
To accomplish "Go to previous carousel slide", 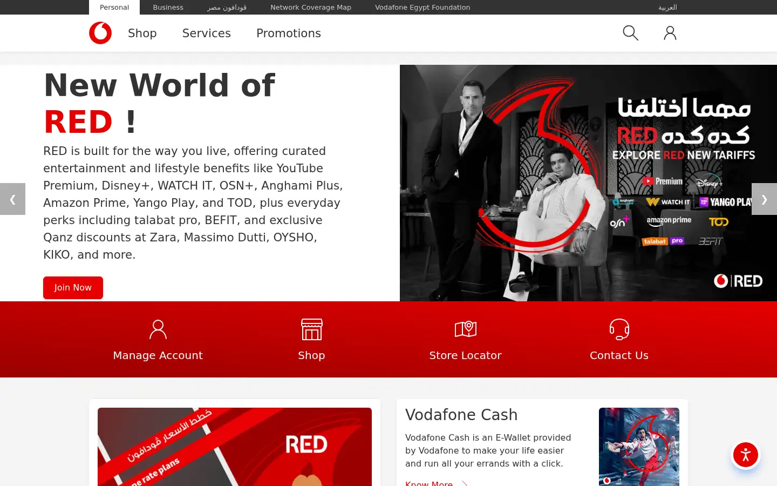I will [12, 199].
